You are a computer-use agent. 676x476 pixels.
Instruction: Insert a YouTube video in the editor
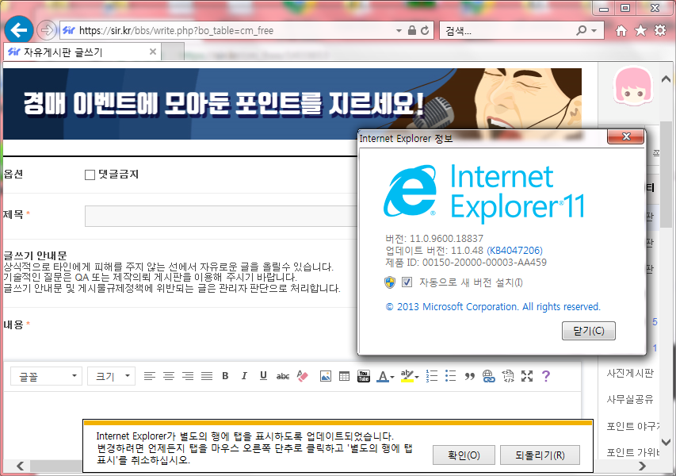point(364,376)
